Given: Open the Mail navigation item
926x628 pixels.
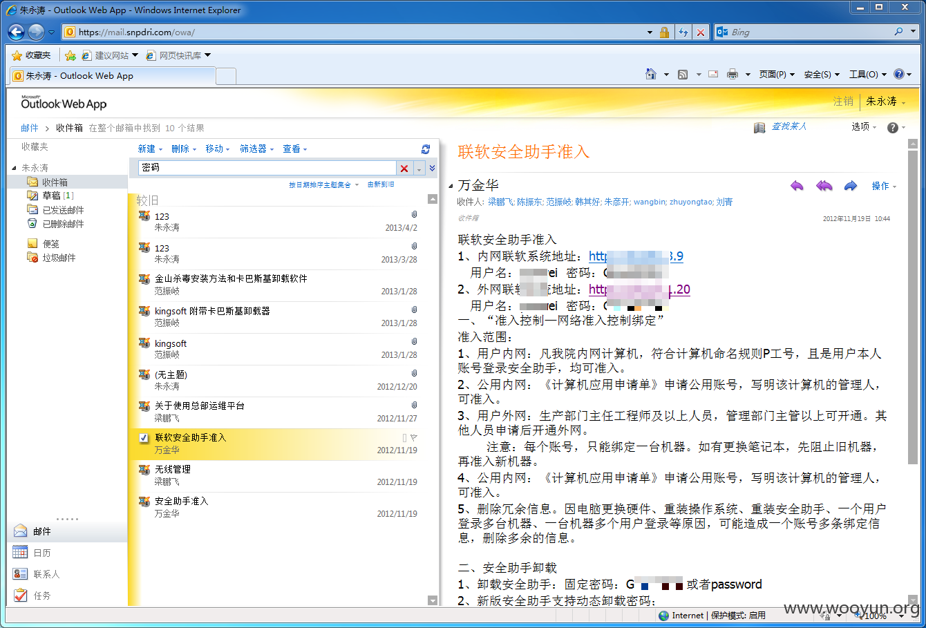Looking at the screenshot, I should coord(67,531).
